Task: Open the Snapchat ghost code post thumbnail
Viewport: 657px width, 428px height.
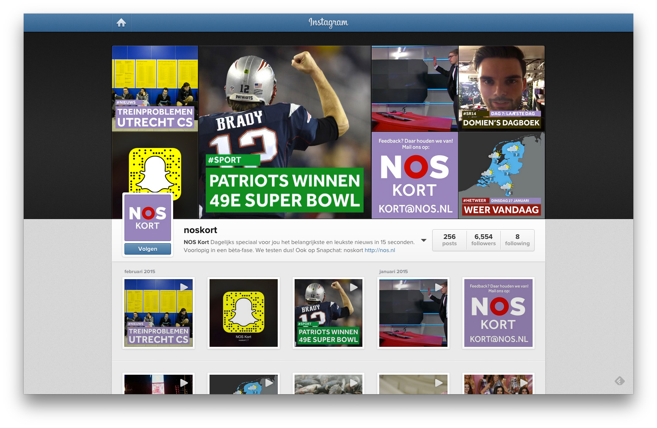Action: point(243,313)
